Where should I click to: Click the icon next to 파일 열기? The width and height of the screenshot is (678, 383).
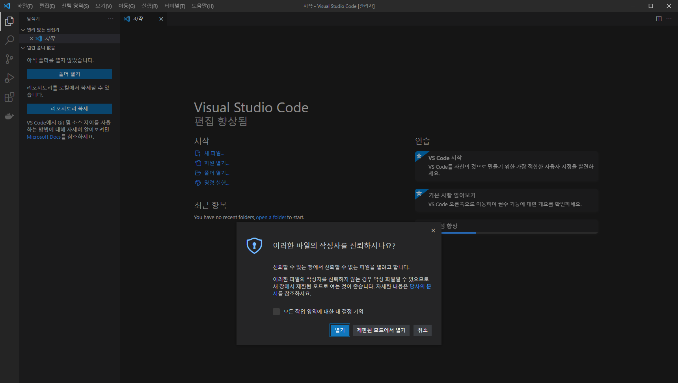[x=198, y=163]
